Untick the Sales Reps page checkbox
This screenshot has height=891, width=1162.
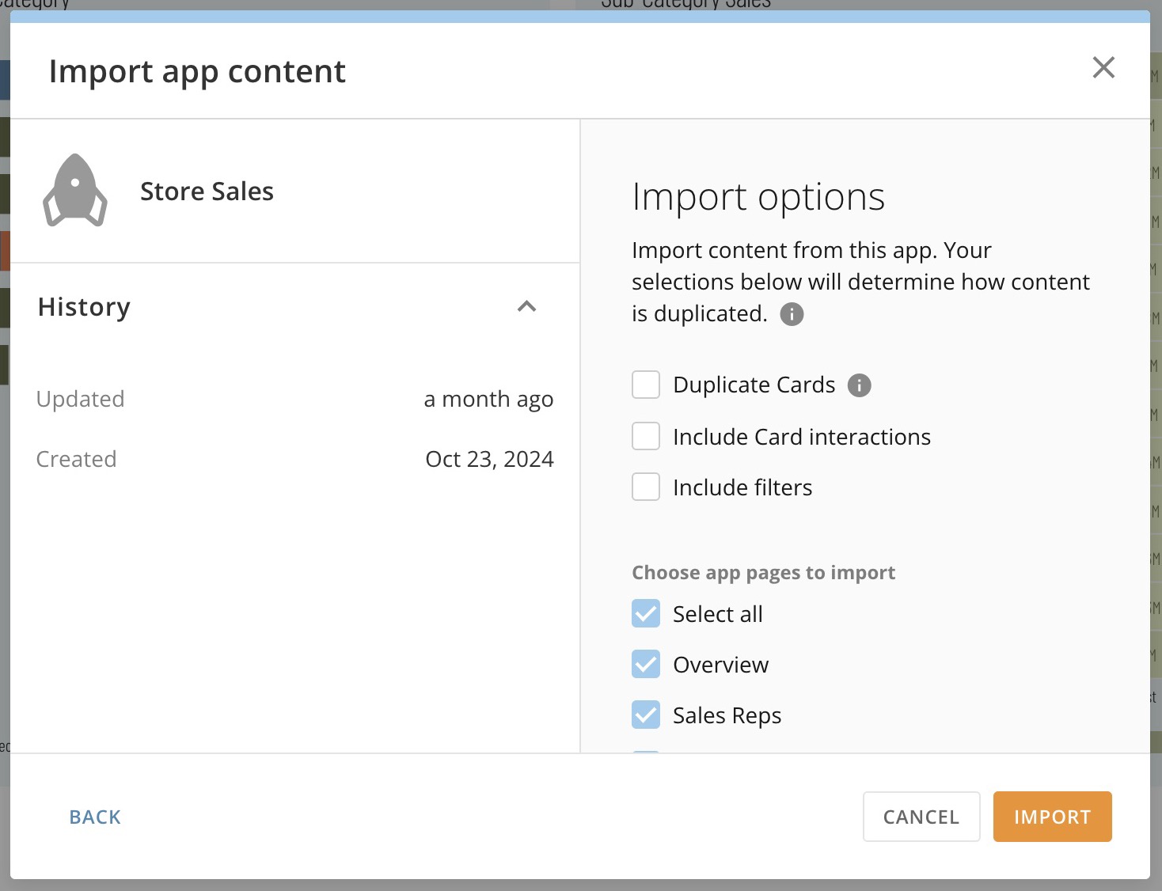pos(646,715)
